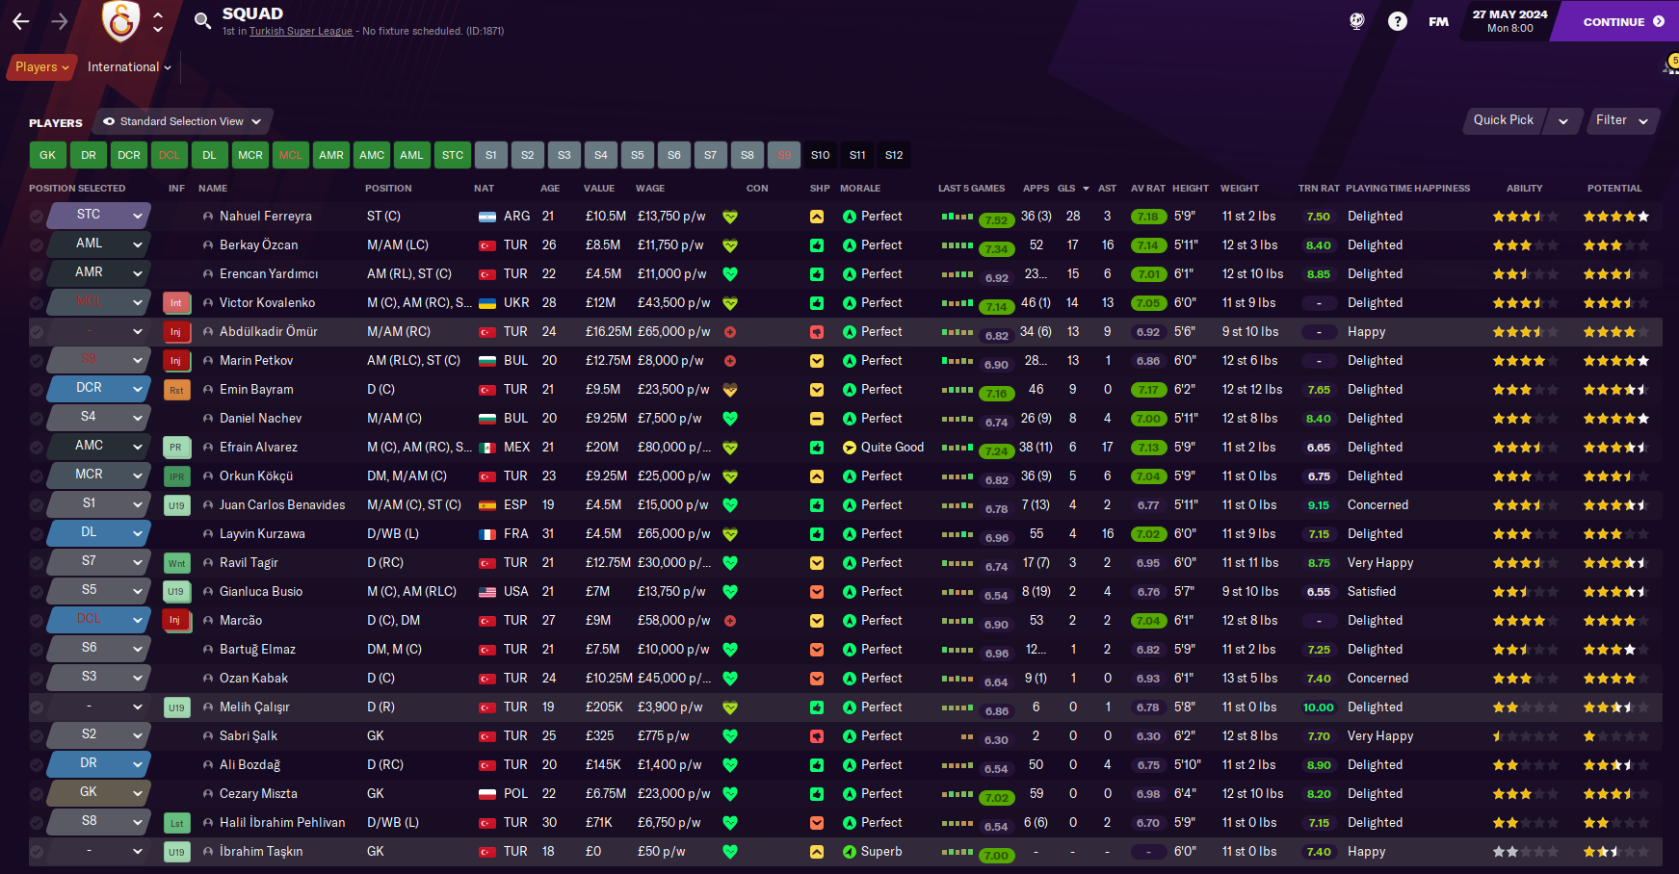
Task: Click the forward navigation arrow
Action: pyautogui.click(x=60, y=21)
